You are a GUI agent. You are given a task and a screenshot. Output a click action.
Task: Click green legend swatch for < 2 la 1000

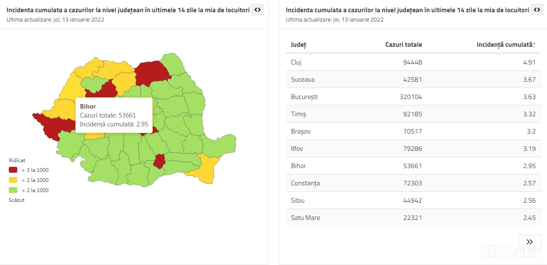click(x=13, y=190)
